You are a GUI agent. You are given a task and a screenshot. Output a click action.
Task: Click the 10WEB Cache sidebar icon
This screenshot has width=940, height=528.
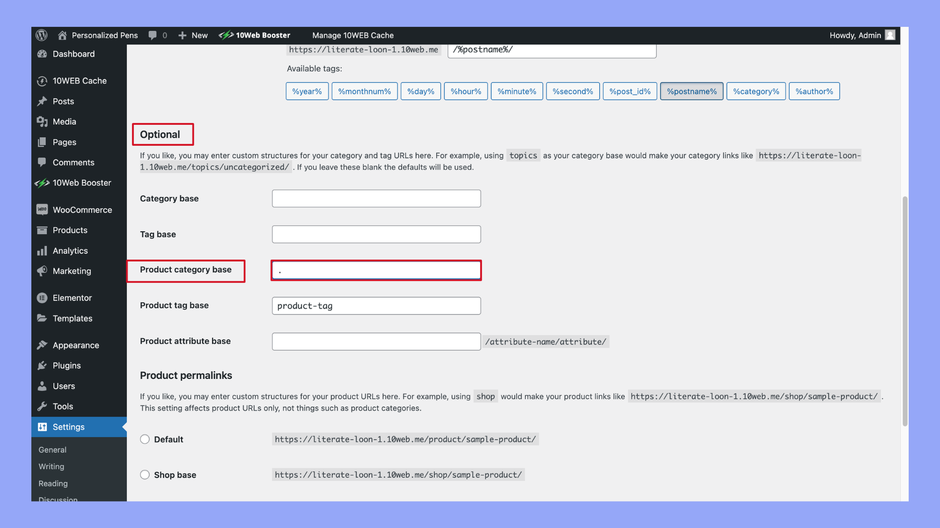point(42,81)
